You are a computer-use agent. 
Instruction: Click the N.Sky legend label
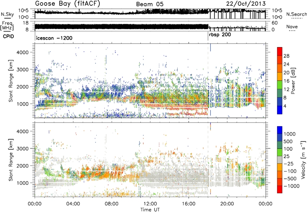point(7,14)
